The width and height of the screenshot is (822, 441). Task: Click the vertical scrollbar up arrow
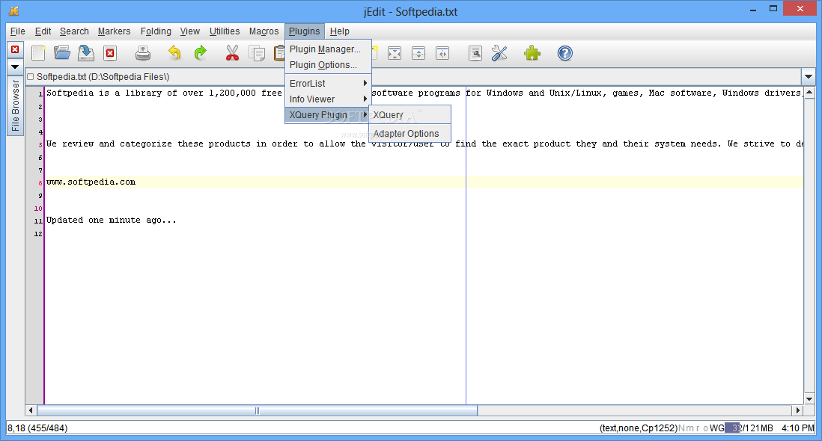click(809, 93)
